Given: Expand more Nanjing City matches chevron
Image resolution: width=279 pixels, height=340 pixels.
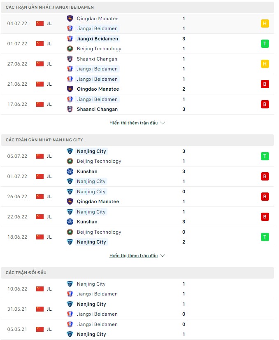Looking at the screenshot, I should pyautogui.click(x=163, y=256).
